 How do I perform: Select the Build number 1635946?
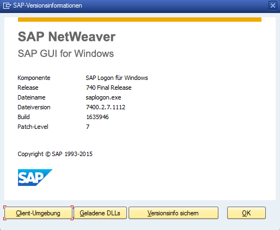98,117
